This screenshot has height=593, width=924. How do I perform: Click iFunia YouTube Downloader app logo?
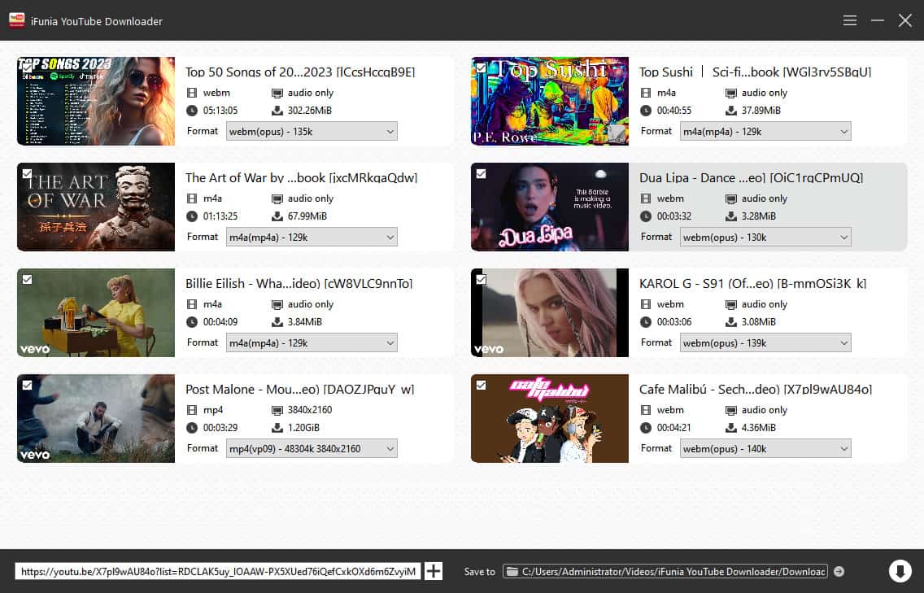(16, 20)
